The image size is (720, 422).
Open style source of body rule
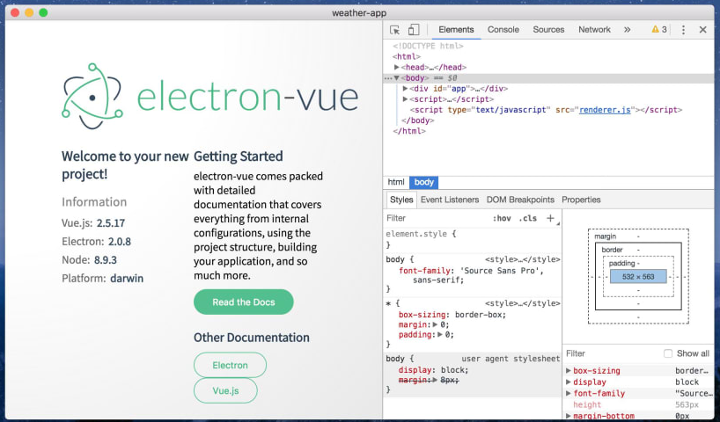pos(522,259)
